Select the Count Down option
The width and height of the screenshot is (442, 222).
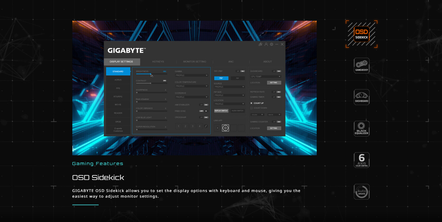pos(258,108)
